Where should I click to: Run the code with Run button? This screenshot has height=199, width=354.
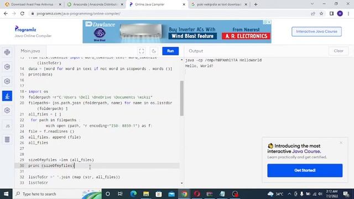170,51
